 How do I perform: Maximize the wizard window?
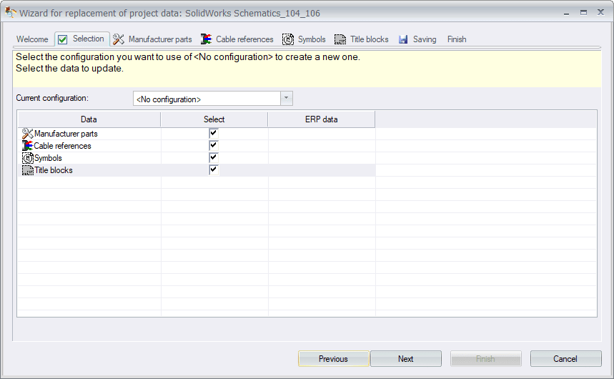(x=583, y=13)
